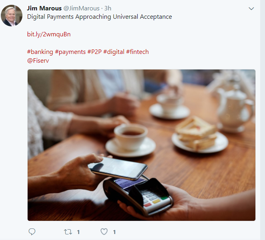Click the Jim Marous display name
Image resolution: width=265 pixels, height=240 pixels.
tap(44, 8)
